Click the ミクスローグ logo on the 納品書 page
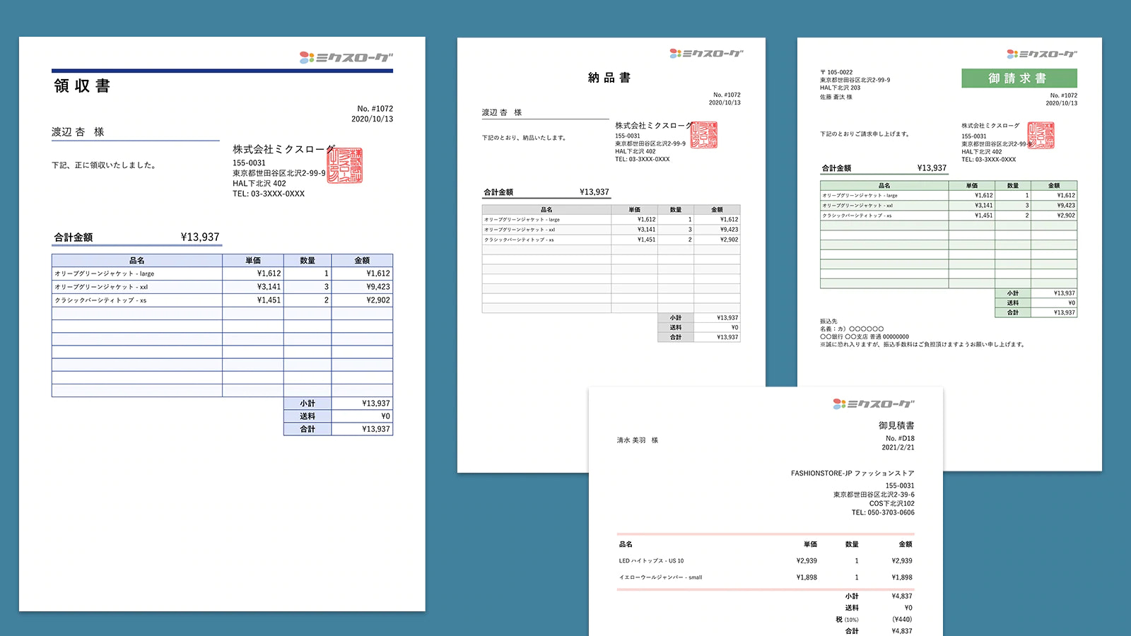The width and height of the screenshot is (1131, 636). tap(706, 53)
